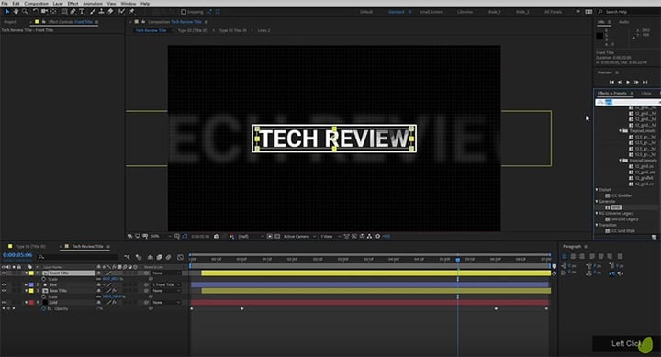Expand the Box layer properties
The width and height of the screenshot is (661, 357).
tap(26, 284)
